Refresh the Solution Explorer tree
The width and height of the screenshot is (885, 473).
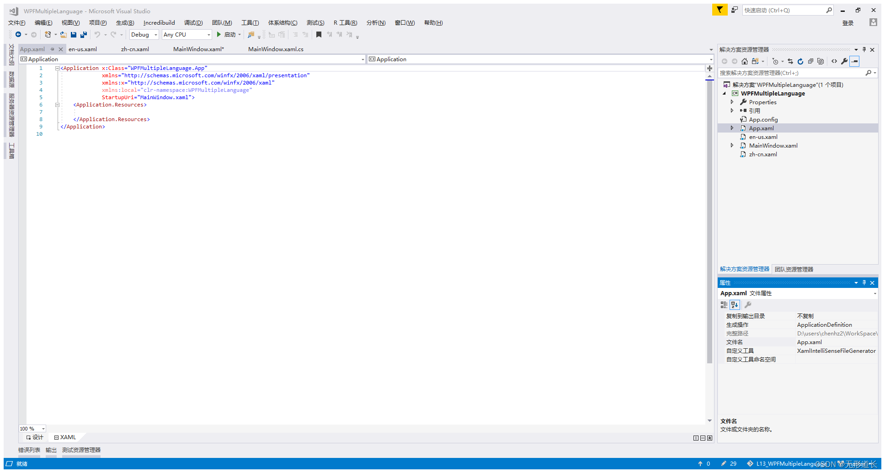click(800, 61)
